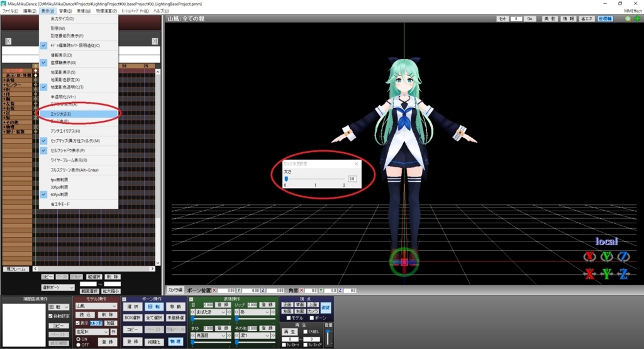644x349 pixels.
Task: Open the 左足IK dropdown
Action: click(92, 332)
